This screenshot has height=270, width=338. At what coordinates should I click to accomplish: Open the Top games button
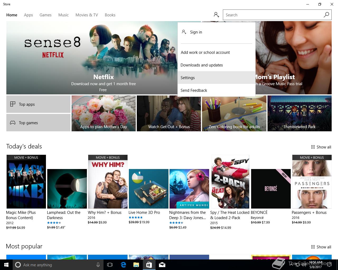coord(38,123)
